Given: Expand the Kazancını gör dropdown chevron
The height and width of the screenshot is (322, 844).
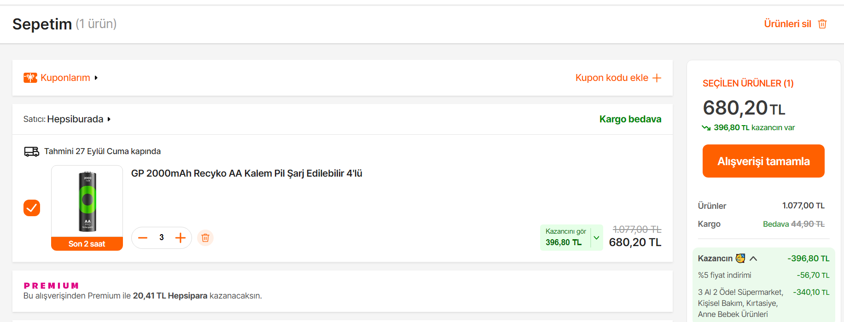Looking at the screenshot, I should [x=596, y=238].
